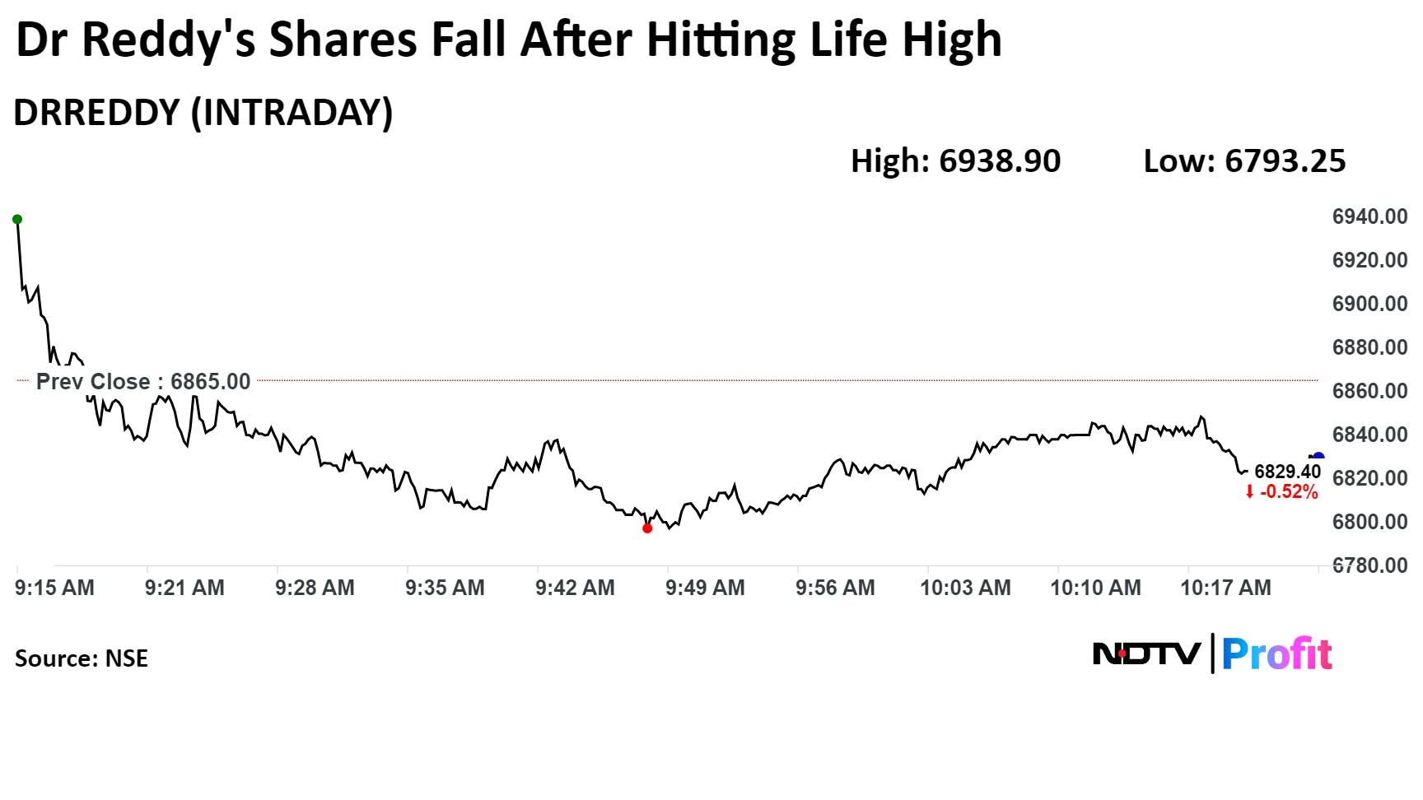Click the Source: NSE text
The width and height of the screenshot is (1423, 800).
pos(82,658)
